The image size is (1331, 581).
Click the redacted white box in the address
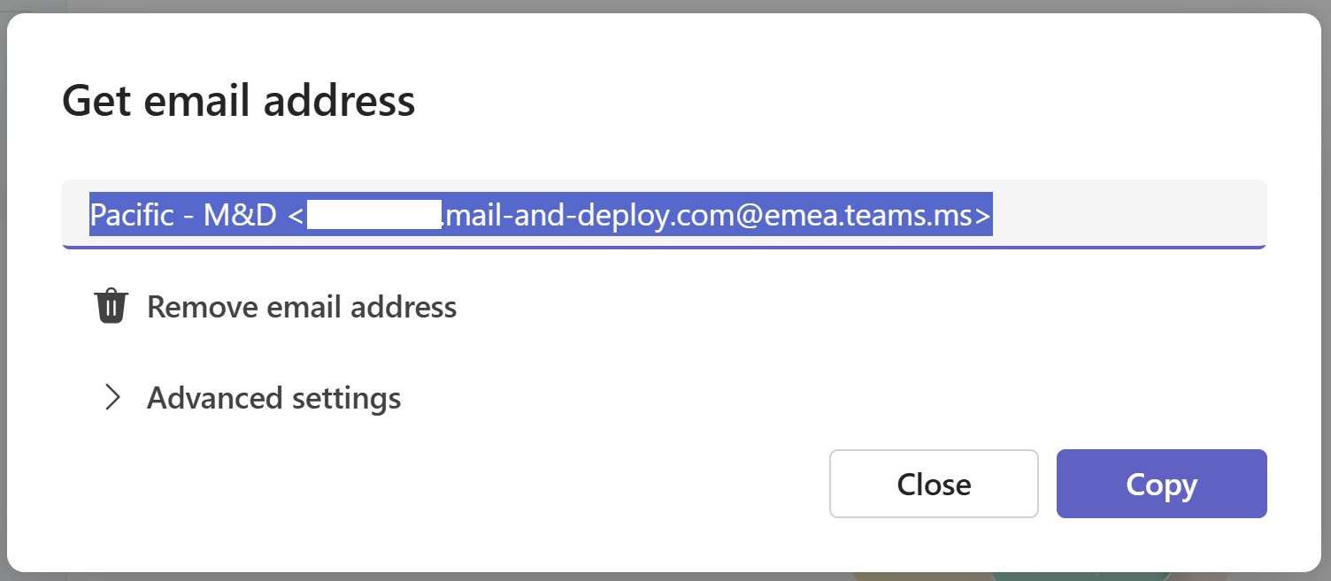point(374,215)
